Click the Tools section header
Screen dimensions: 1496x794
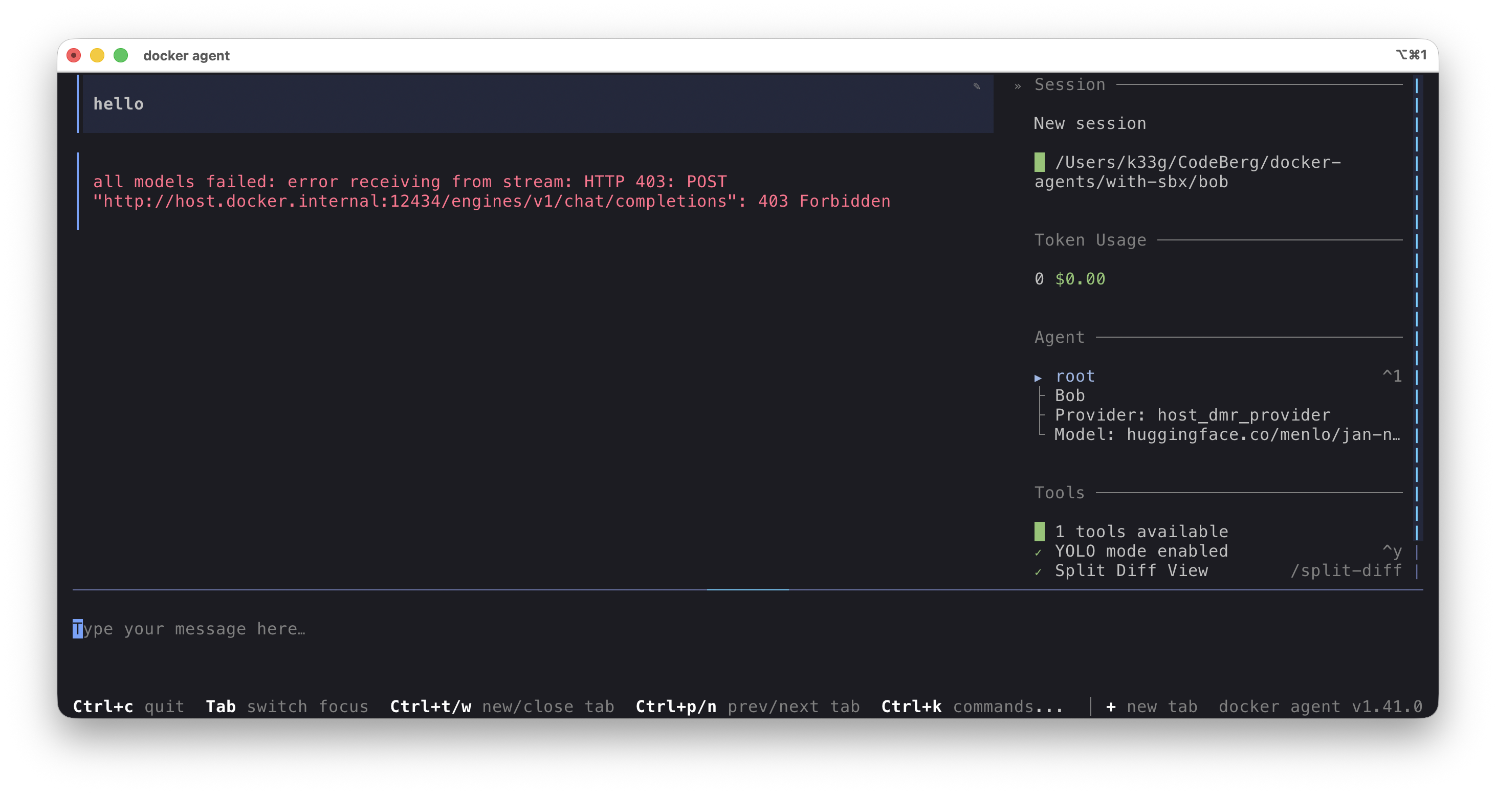[1059, 493]
